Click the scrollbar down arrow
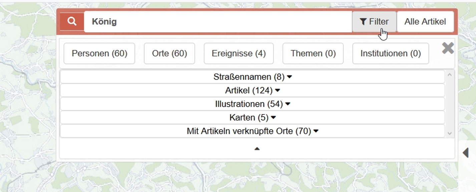The height and width of the screenshot is (192, 476). pyautogui.click(x=449, y=133)
